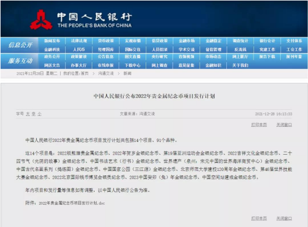Click the 新闻 breadcrumb link
Screen dimensions: 308x227
(x=127, y=73)
